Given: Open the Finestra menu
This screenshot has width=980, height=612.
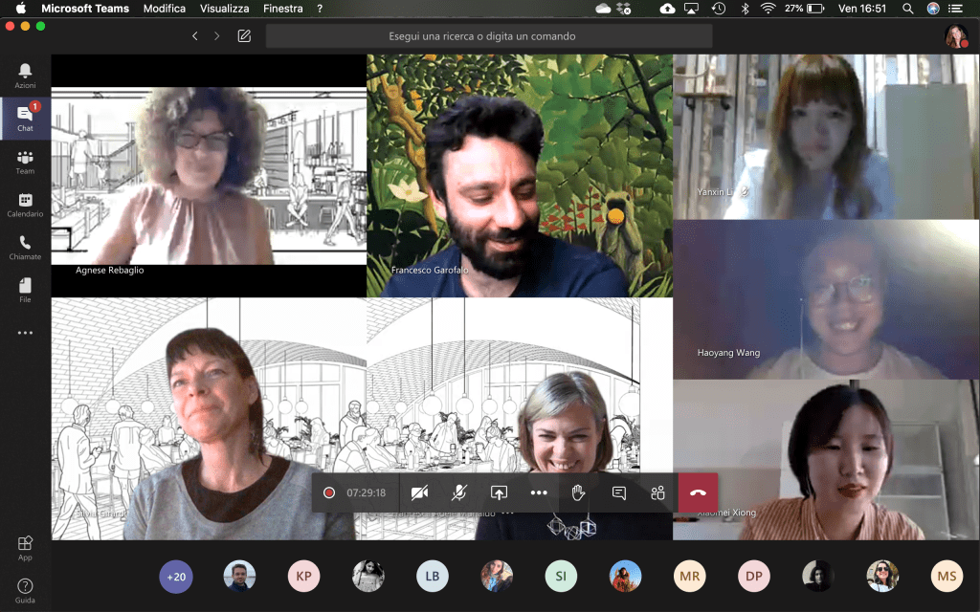Looking at the screenshot, I should coord(283,9).
